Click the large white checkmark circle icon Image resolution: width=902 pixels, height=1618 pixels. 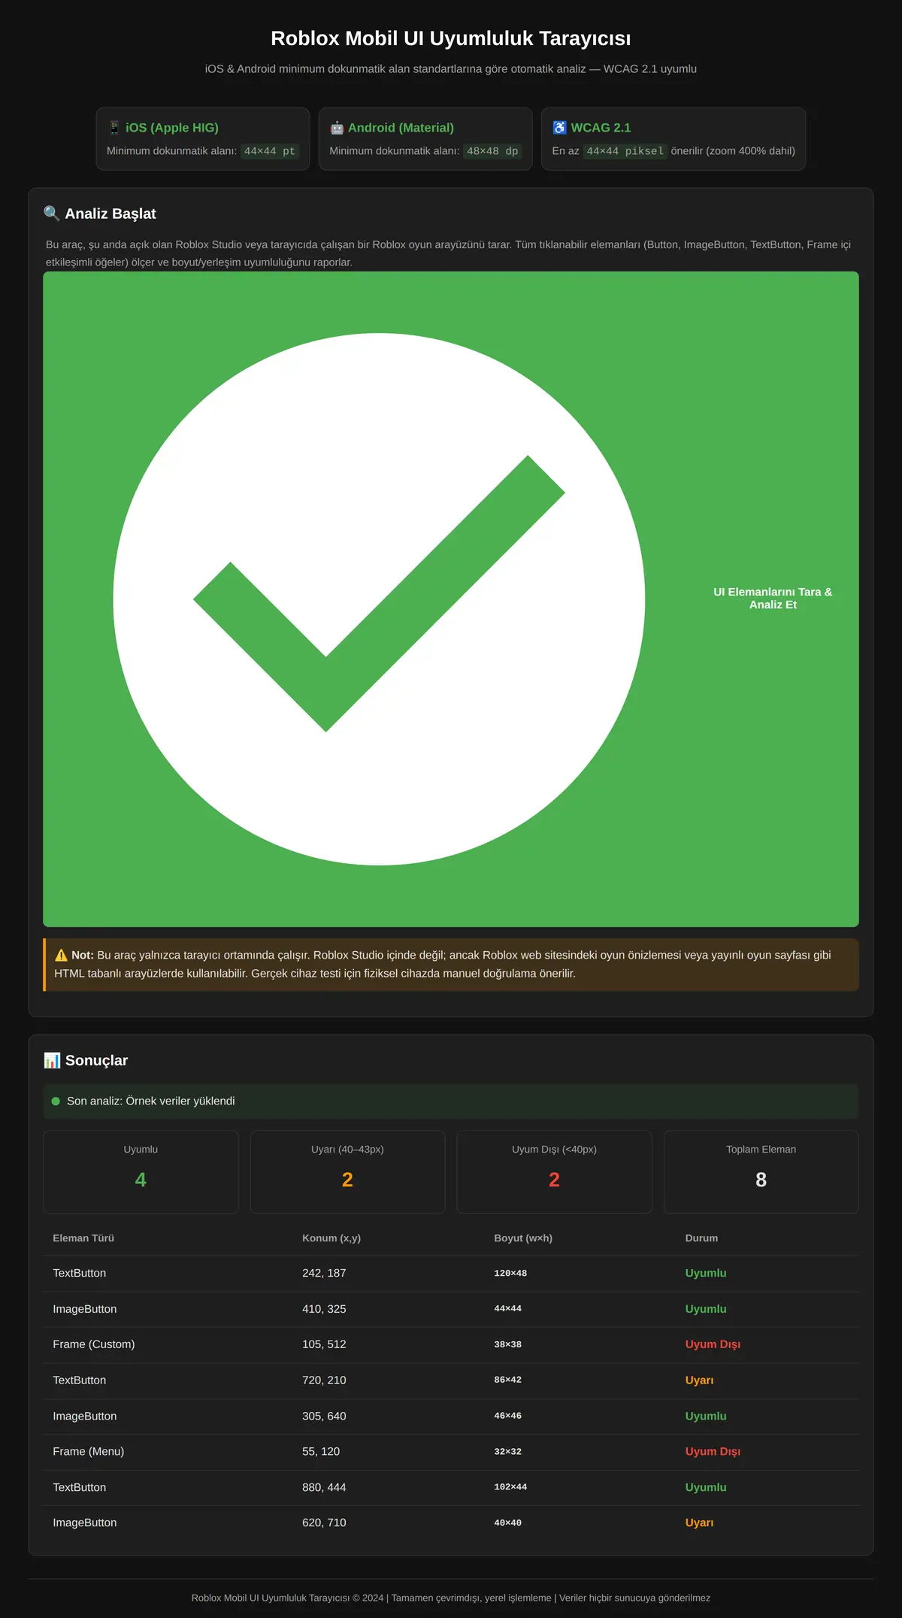pyautogui.click(x=379, y=599)
